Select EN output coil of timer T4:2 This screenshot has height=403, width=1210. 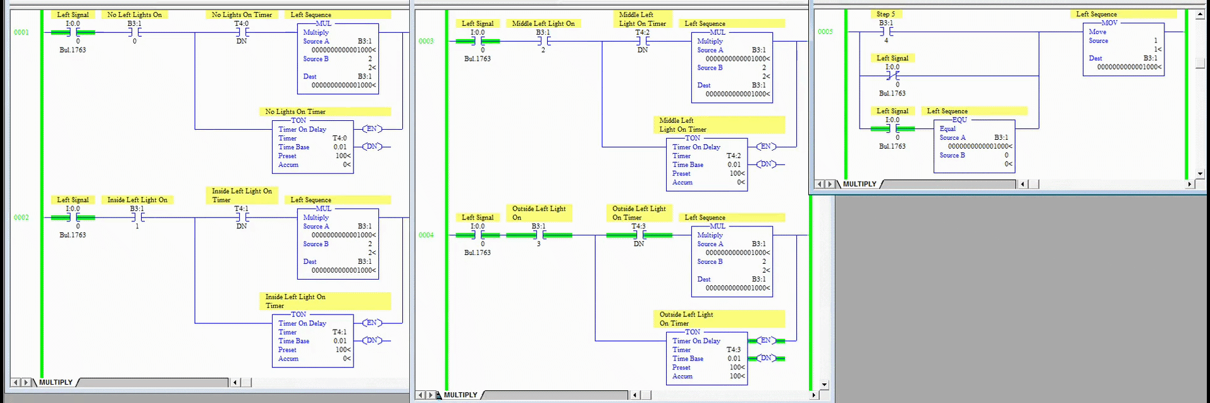click(x=766, y=146)
